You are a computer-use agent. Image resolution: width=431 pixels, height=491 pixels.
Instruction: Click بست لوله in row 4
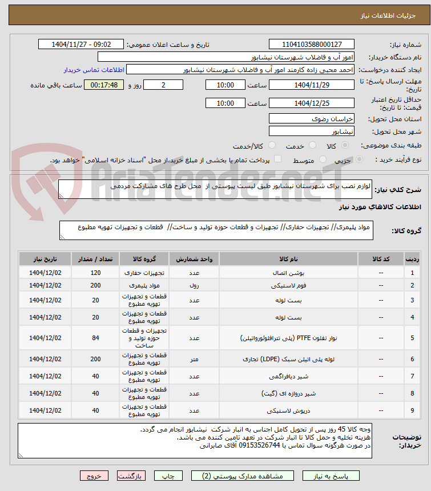coord(288,317)
